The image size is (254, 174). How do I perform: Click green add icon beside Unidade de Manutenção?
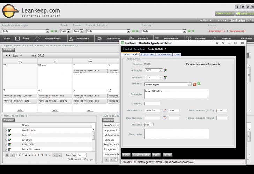click(x=52, y=31)
